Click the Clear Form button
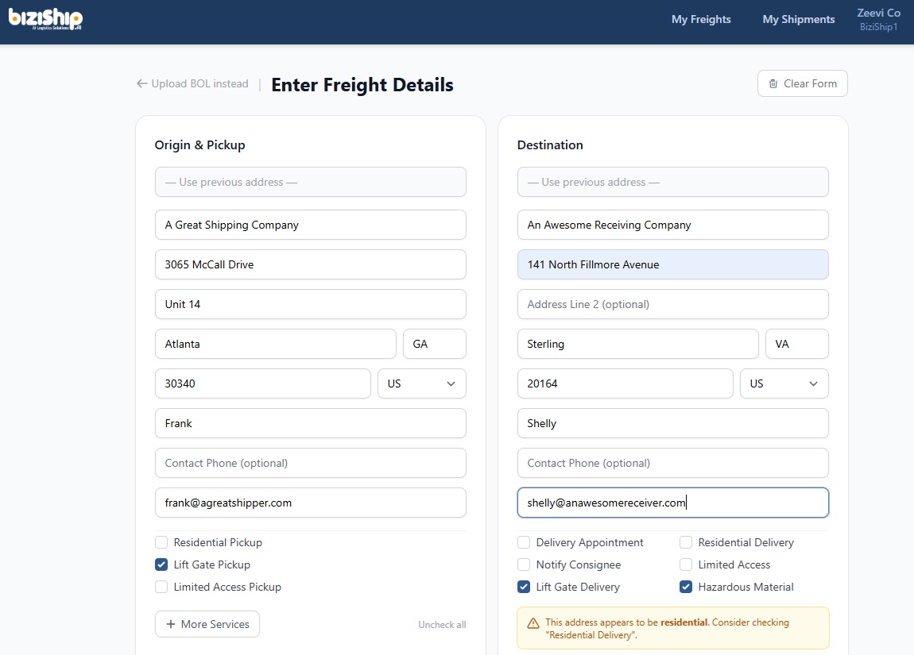Screen dimensions: 914x655 tap(803, 84)
